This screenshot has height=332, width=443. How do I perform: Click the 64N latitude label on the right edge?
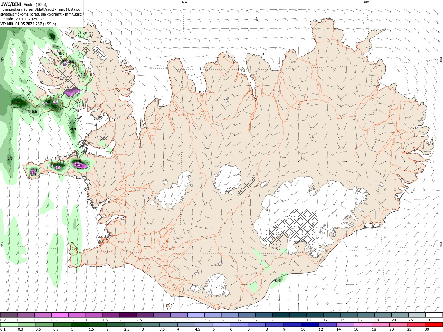coord(441,244)
